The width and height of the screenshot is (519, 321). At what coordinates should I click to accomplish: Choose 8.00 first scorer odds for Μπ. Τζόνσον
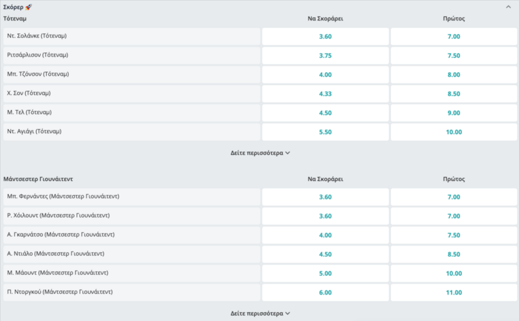(x=454, y=75)
